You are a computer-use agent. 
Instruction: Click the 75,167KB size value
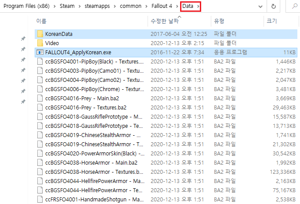point(284,190)
